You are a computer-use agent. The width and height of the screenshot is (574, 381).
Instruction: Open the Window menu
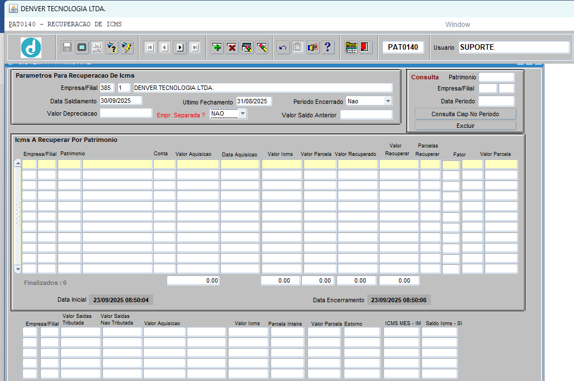(x=457, y=25)
